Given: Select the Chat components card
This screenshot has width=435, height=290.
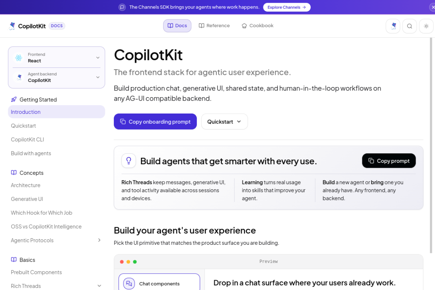Looking at the screenshot, I should tap(159, 282).
